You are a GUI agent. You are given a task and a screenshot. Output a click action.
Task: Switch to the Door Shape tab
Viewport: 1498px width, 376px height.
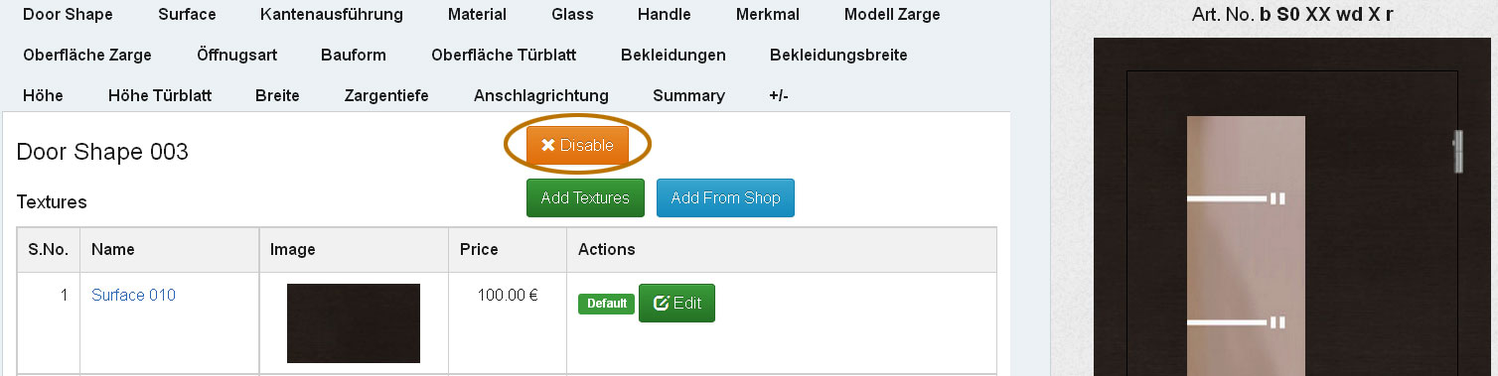68,15
